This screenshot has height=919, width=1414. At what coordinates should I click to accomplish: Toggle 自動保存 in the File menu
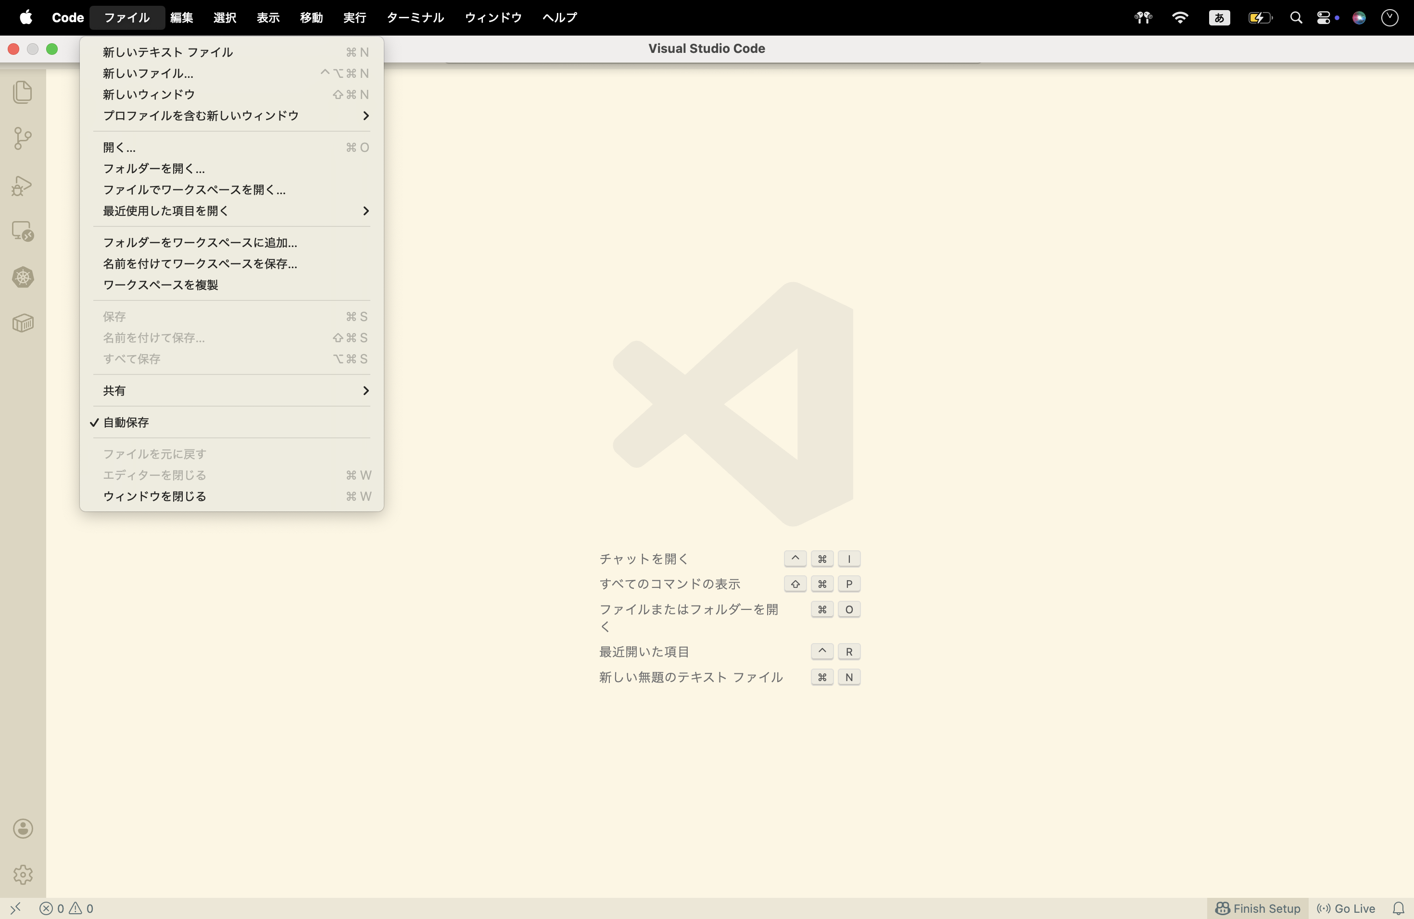point(126,422)
